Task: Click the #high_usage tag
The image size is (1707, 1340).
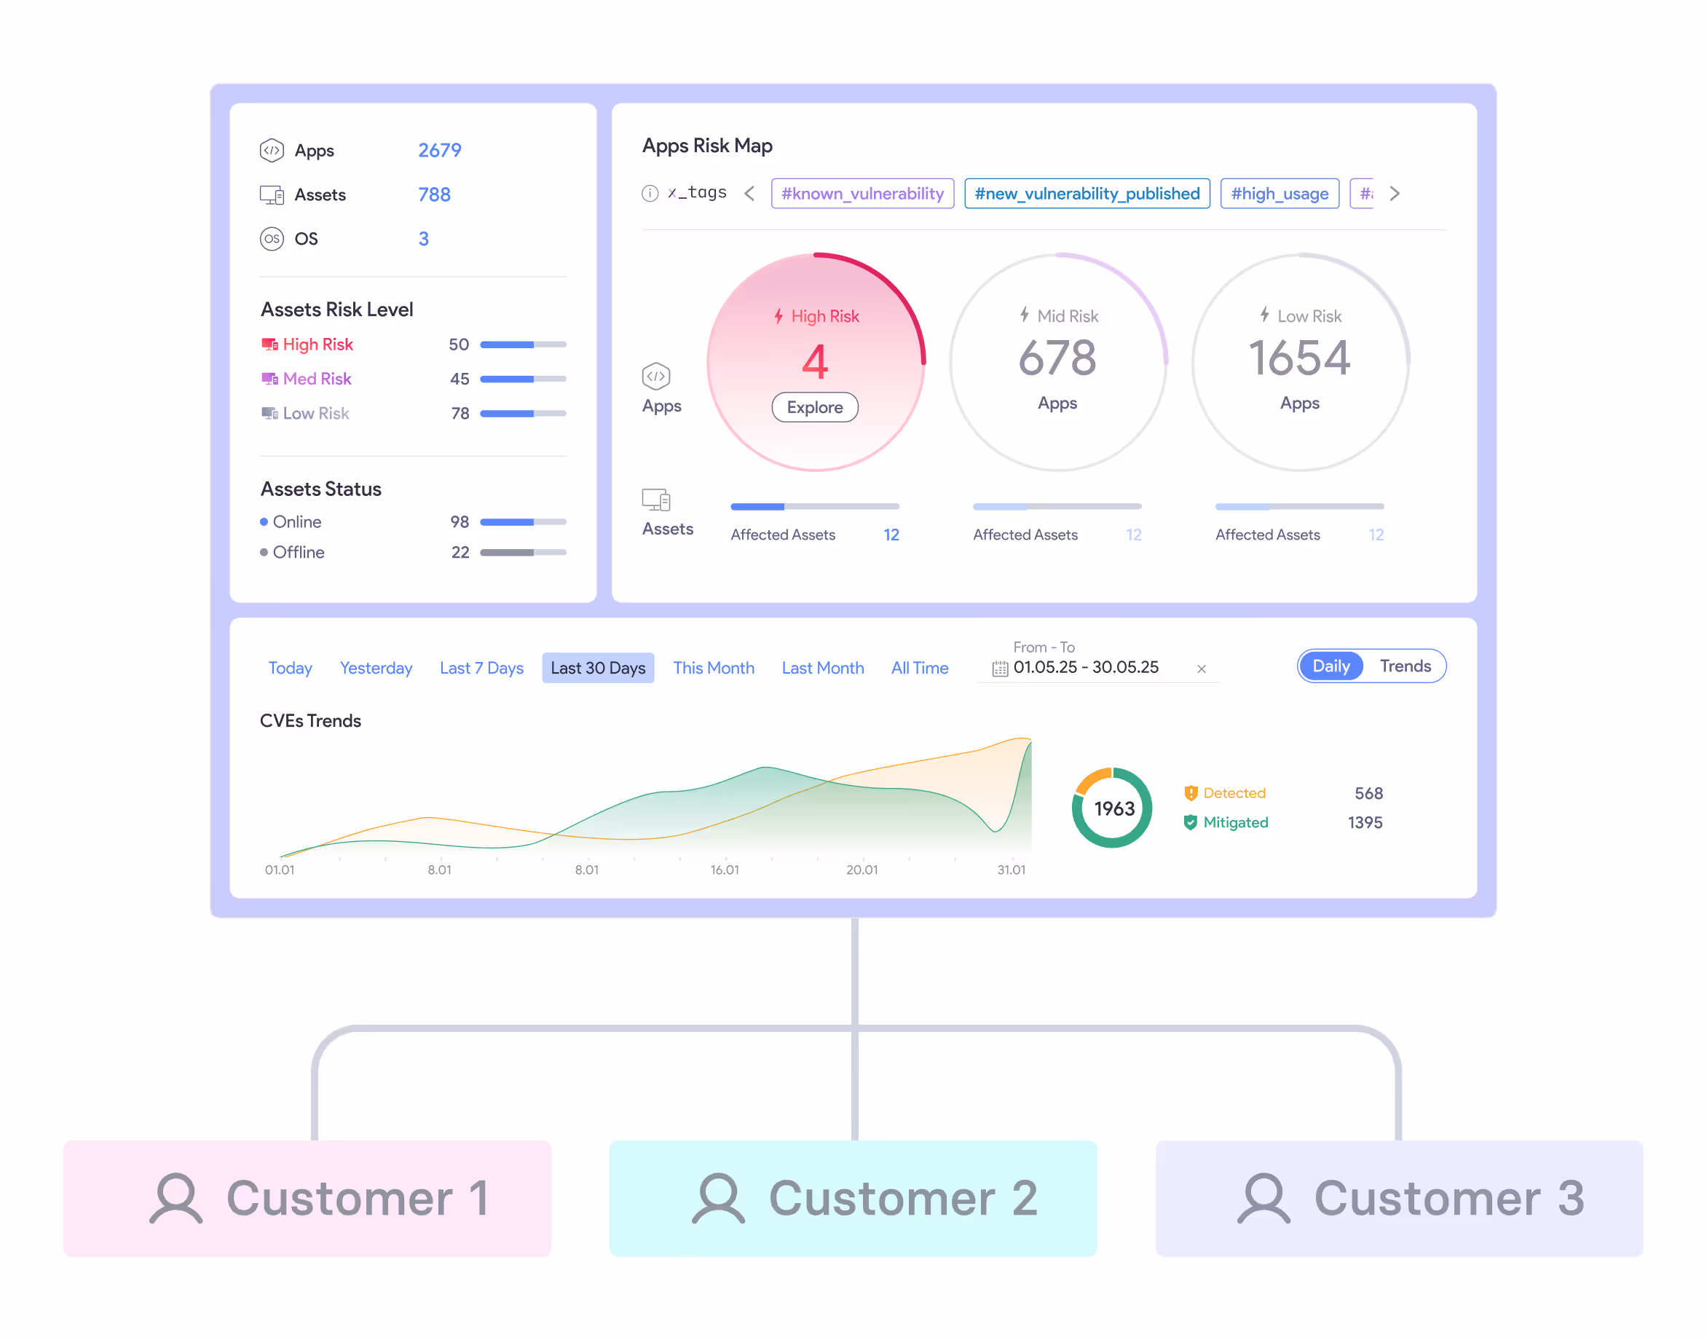Action: (x=1279, y=193)
